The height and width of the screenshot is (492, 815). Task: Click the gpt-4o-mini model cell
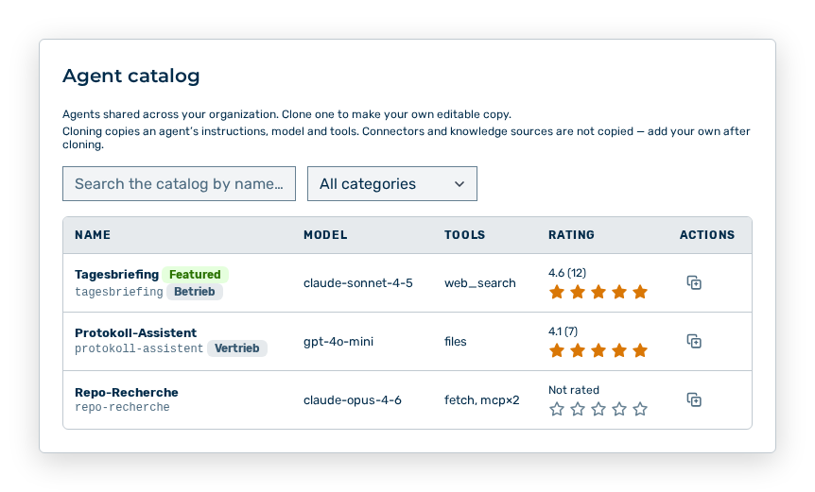tap(338, 342)
